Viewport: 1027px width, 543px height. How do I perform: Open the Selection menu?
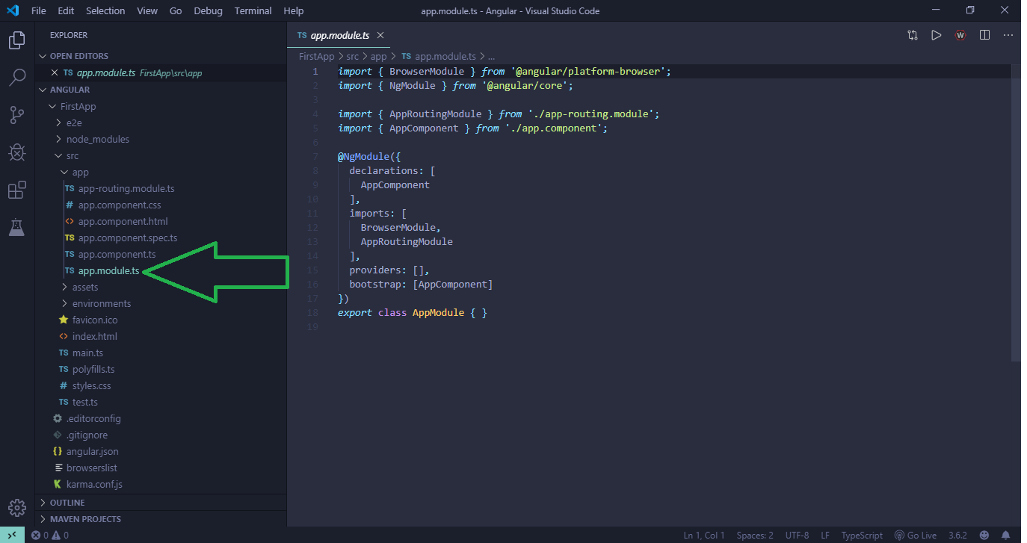(x=105, y=10)
